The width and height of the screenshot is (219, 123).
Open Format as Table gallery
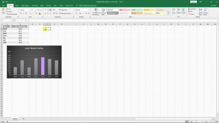coord(103,12)
